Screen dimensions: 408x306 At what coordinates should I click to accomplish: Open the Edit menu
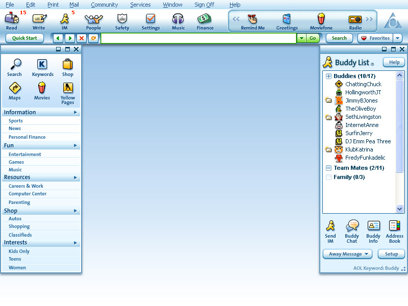point(31,5)
